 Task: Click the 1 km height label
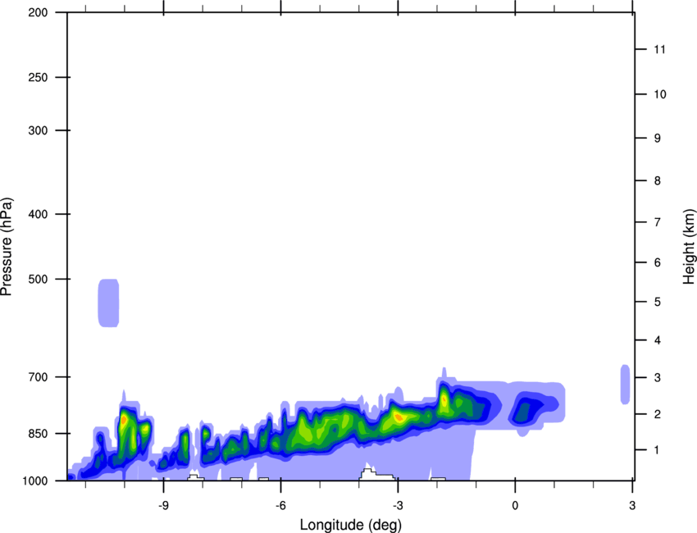(x=657, y=450)
